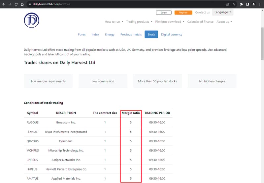The image size is (264, 183).
Task: Expand the Platform download menu
Action: pos(170,22)
